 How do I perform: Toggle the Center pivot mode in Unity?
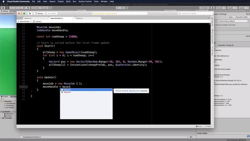click(36, 8)
